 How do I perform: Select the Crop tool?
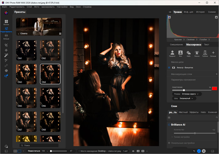[6, 45]
